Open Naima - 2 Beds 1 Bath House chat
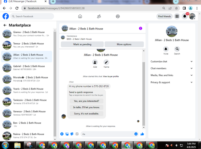Screen dimensions: 201x149 pyautogui.click(x=27, y=136)
